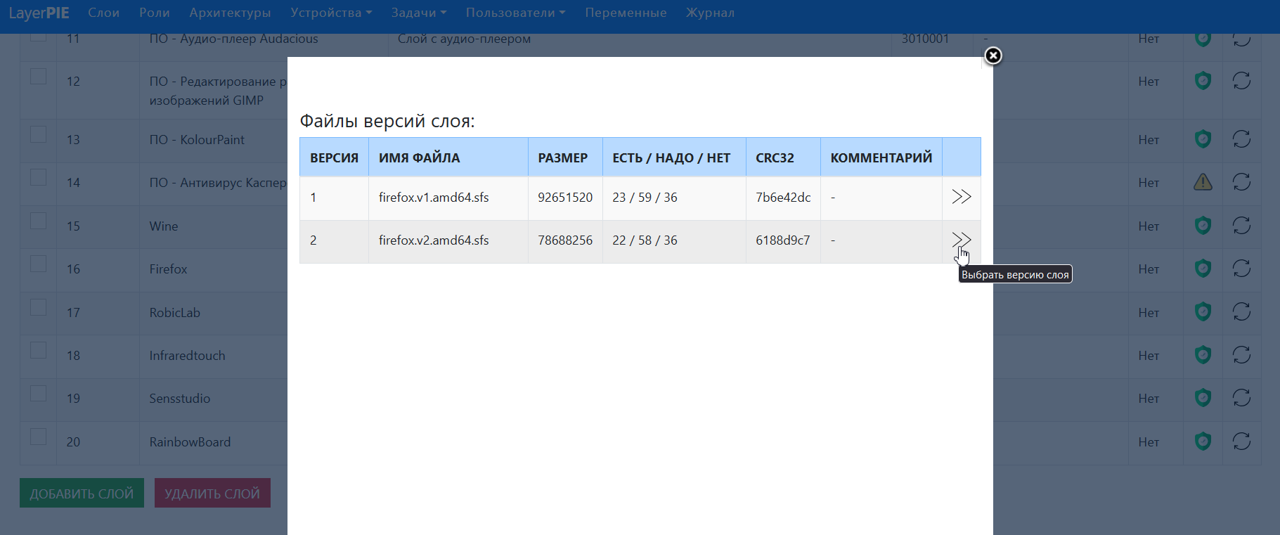Screen dimensions: 1280x535
Task: Click shield status icon for row 19
Action: 1203,398
